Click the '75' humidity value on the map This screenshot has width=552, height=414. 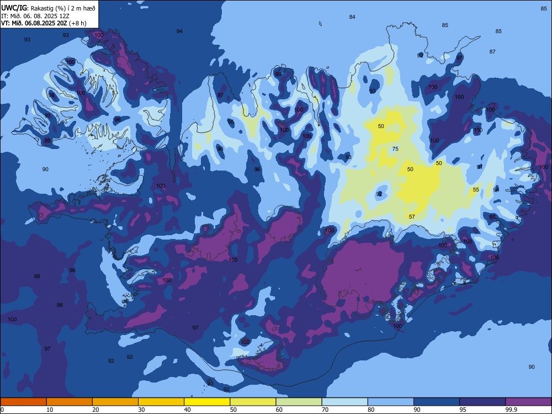(x=395, y=149)
